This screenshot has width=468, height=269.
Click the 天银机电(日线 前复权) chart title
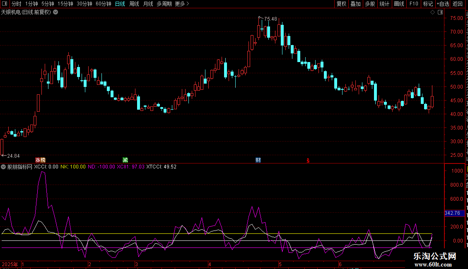(26, 12)
